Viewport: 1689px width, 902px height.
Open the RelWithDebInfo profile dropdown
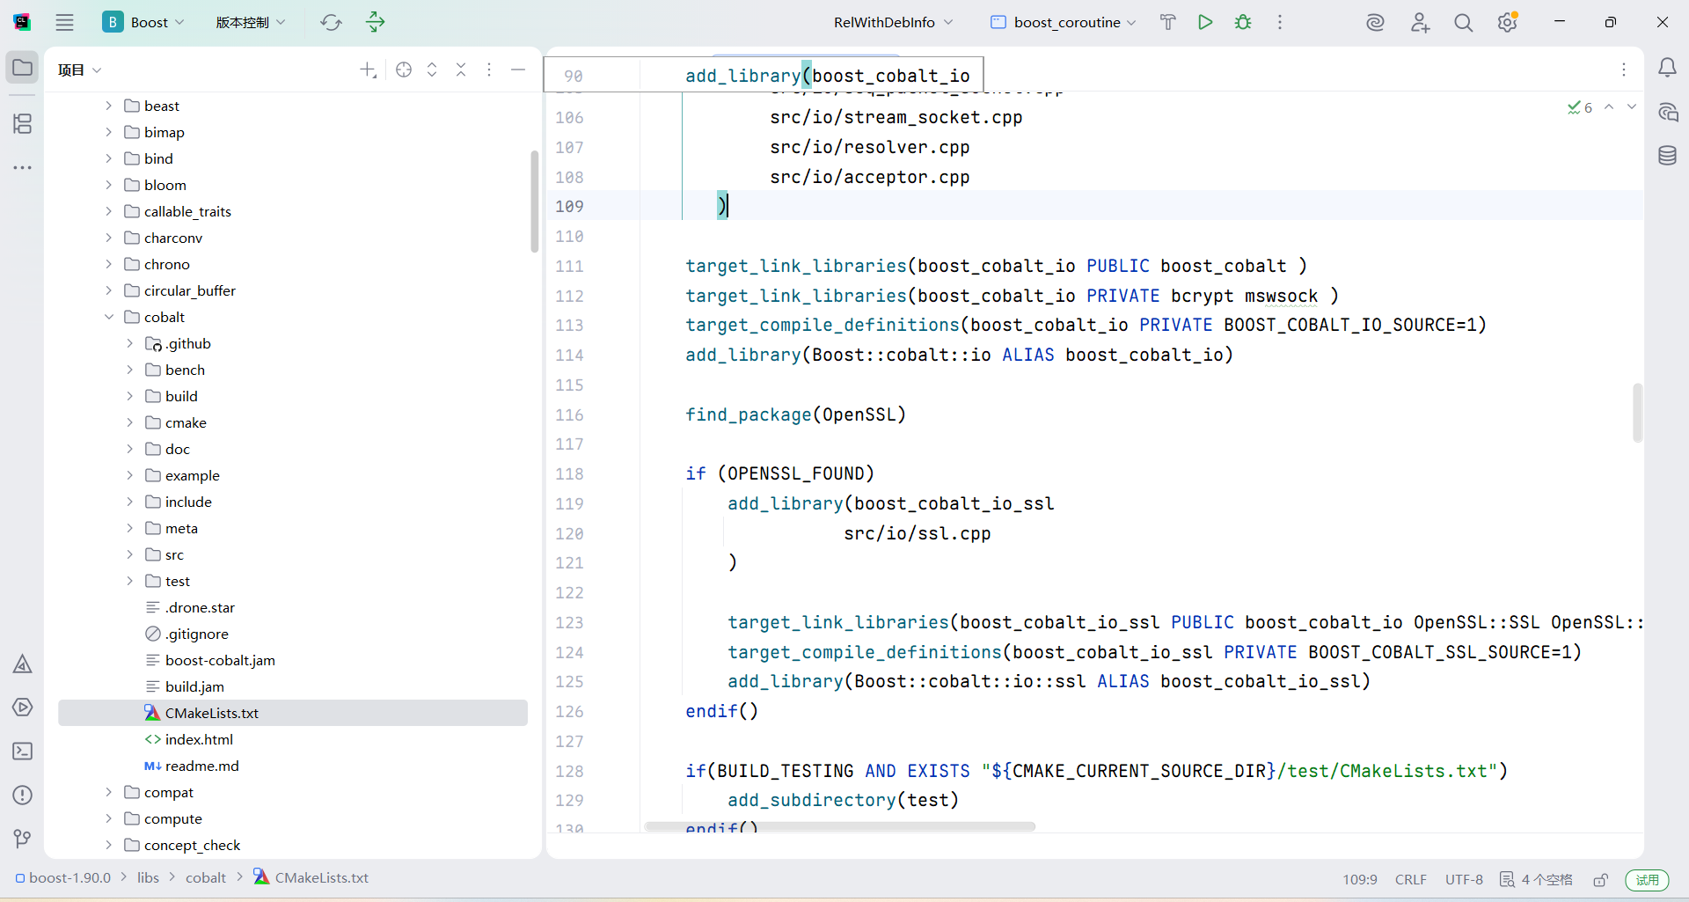[893, 22]
